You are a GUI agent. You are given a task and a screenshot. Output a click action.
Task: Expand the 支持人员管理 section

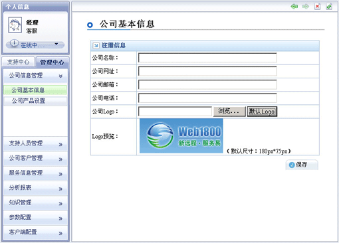click(x=35, y=143)
